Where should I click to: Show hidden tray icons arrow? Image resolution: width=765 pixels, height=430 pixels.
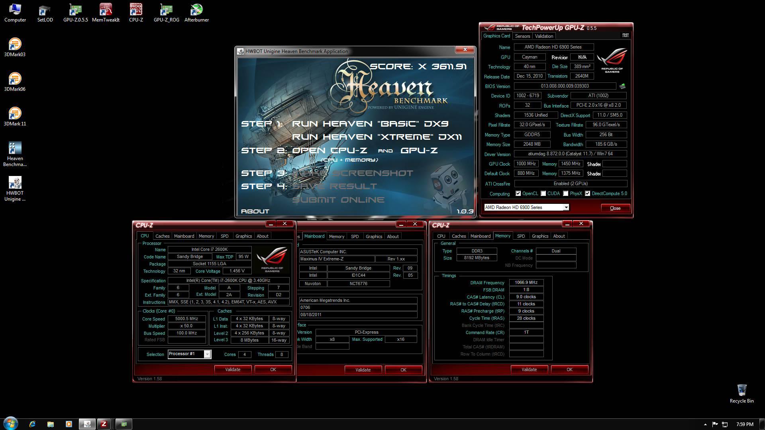pyautogui.click(x=705, y=424)
